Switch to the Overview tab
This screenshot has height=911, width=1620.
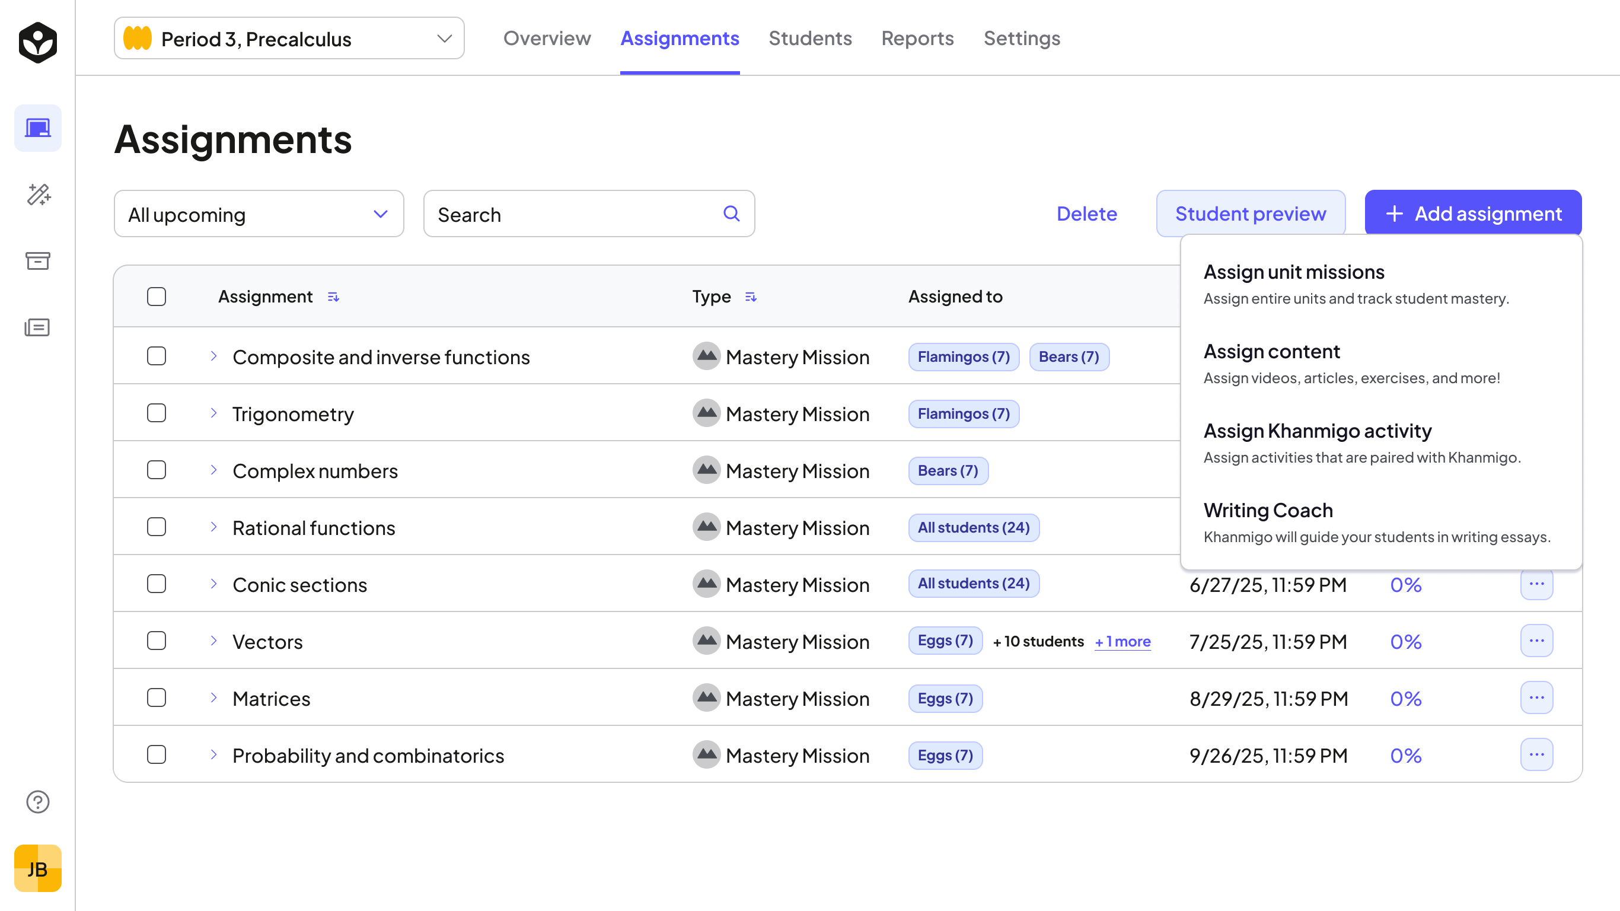pyautogui.click(x=547, y=39)
